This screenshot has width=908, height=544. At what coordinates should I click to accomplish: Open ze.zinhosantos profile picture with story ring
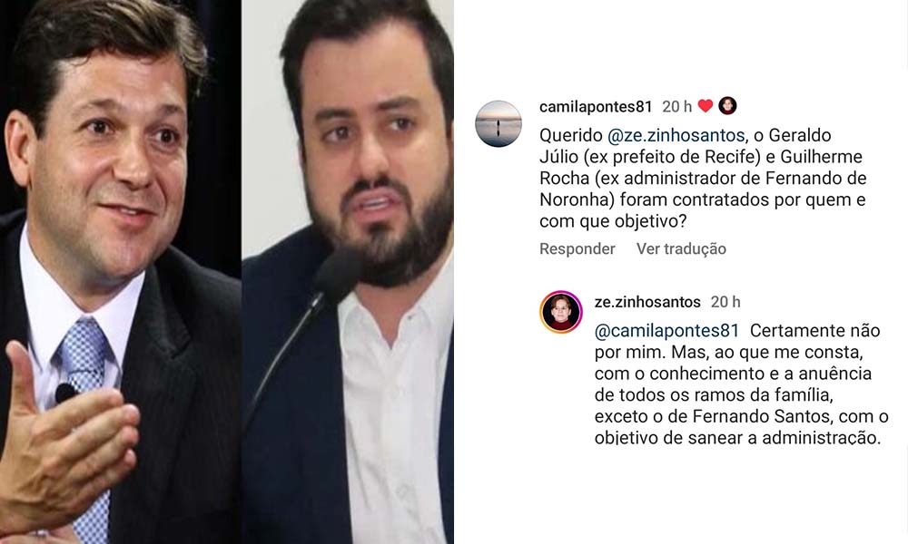[561, 312]
